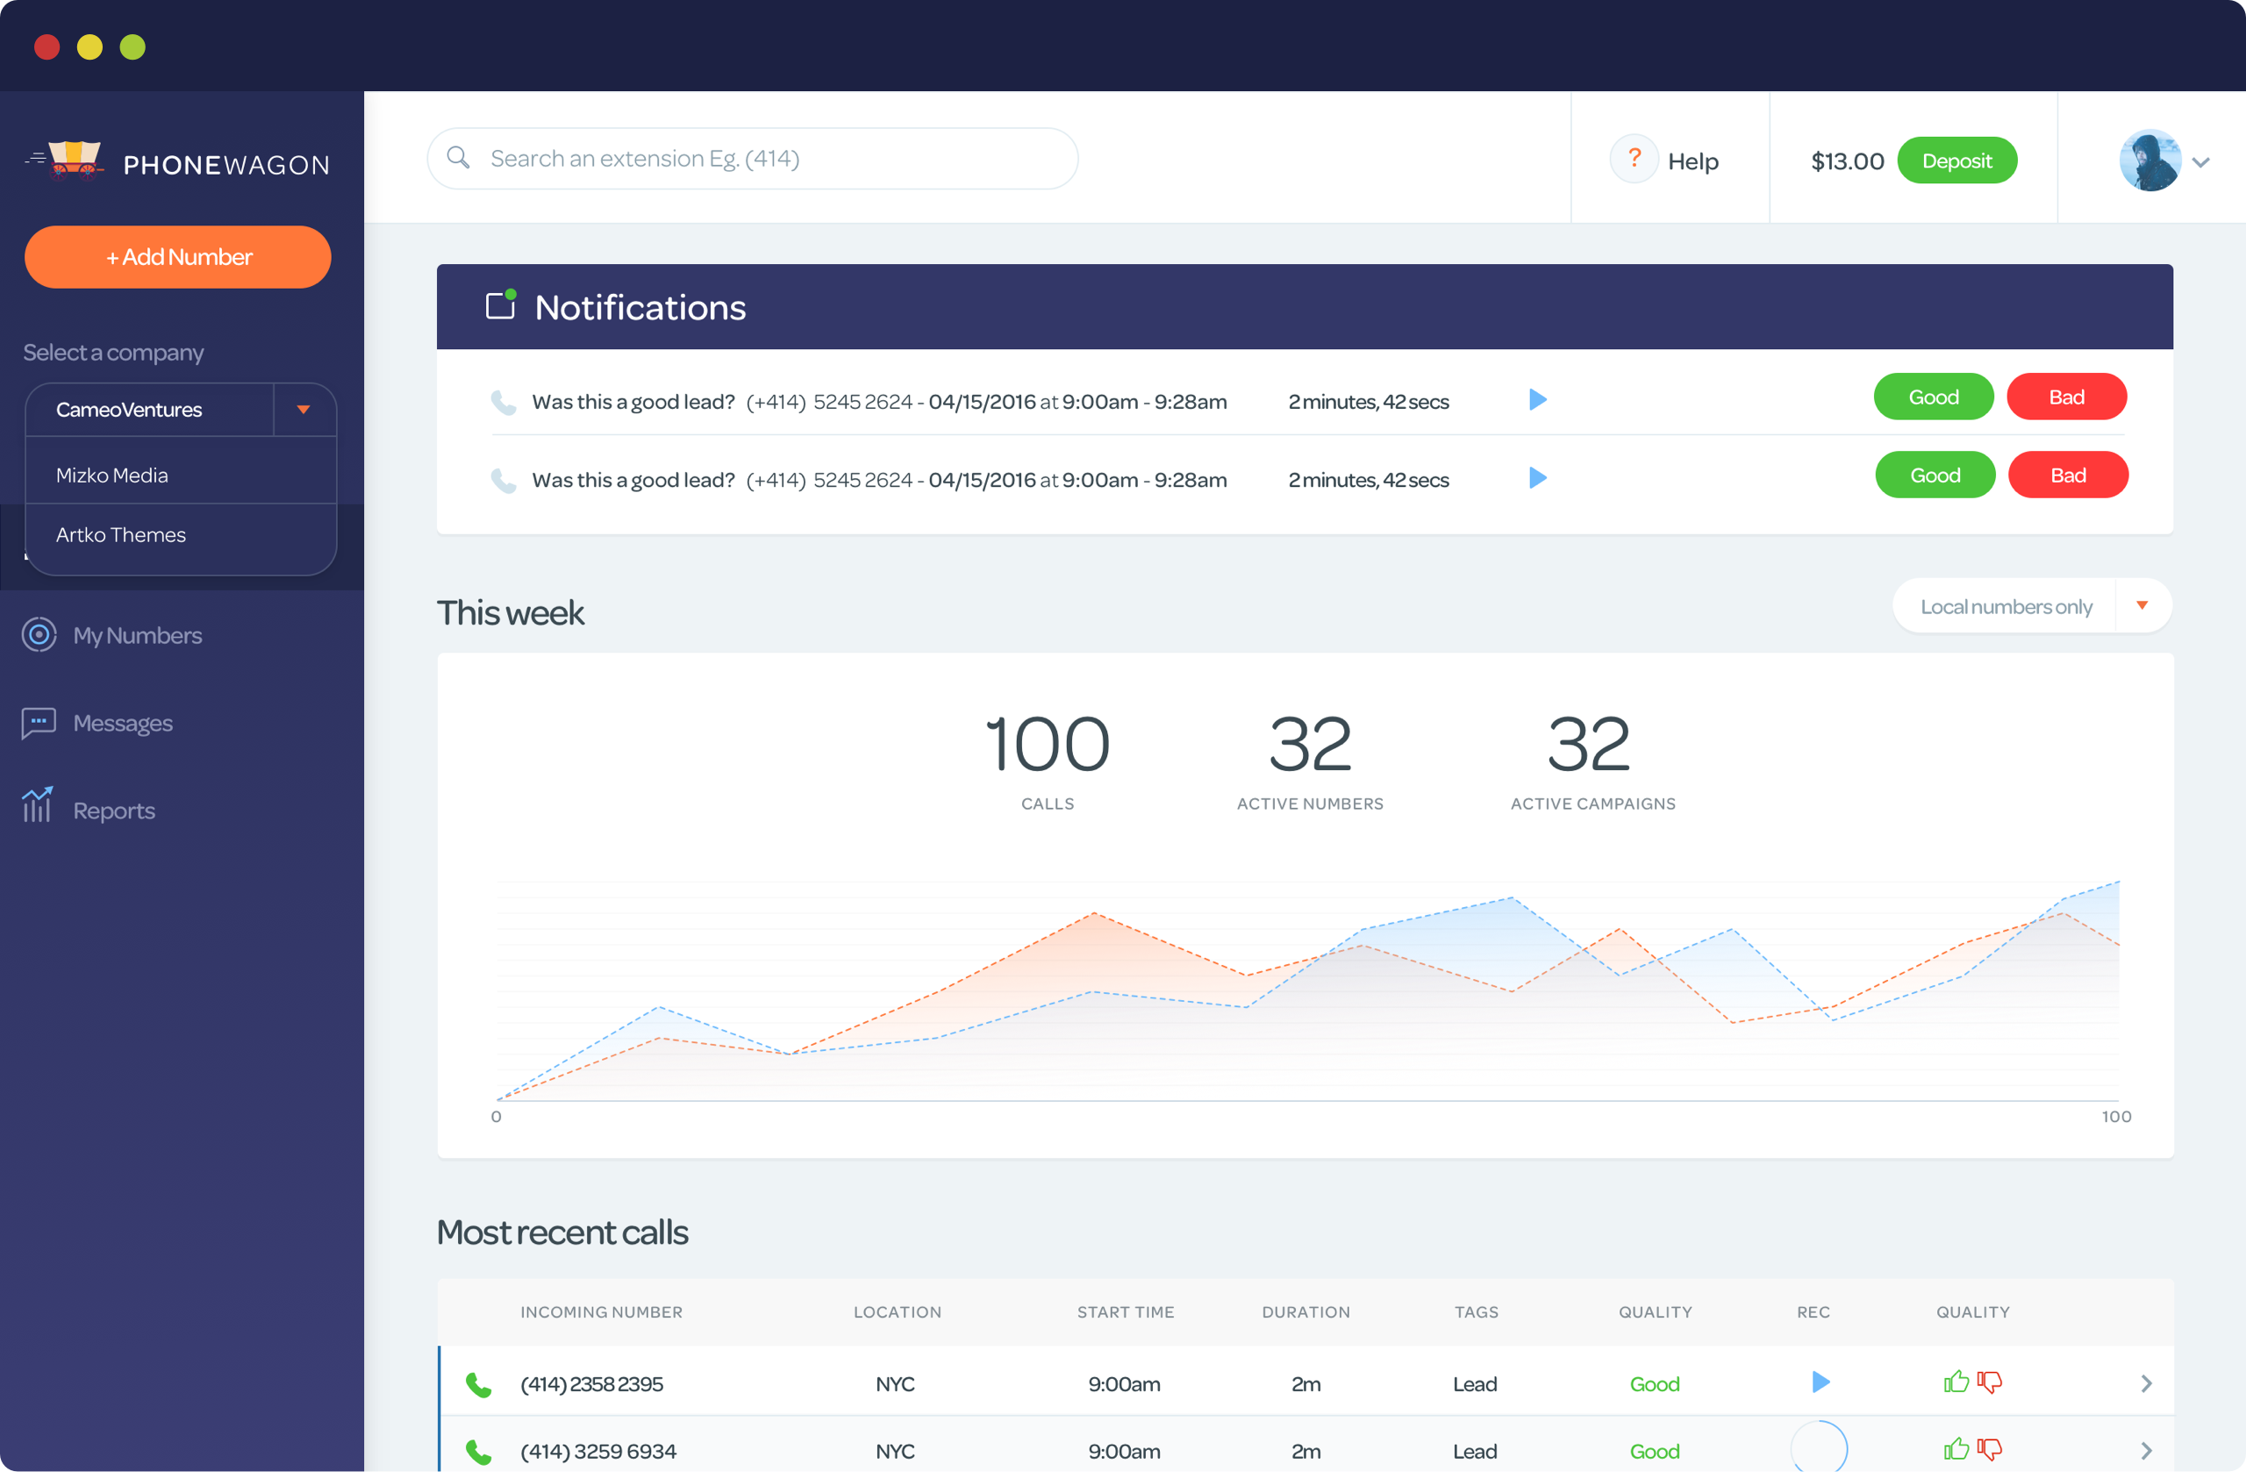Open My Numbers from sidebar
This screenshot has height=1472, width=2246.
coord(137,635)
